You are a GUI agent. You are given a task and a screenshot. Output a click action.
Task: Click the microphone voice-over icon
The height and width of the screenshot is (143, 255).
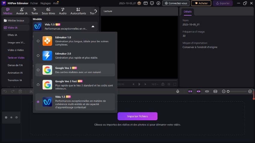tap(178, 92)
